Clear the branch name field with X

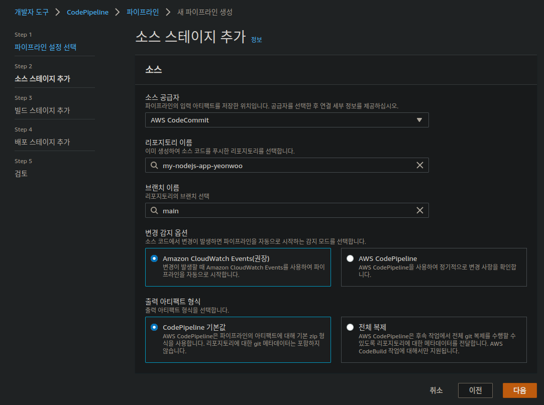pos(419,210)
